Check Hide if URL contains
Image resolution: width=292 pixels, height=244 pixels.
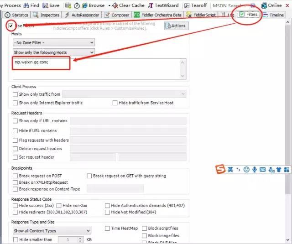click(x=15, y=131)
